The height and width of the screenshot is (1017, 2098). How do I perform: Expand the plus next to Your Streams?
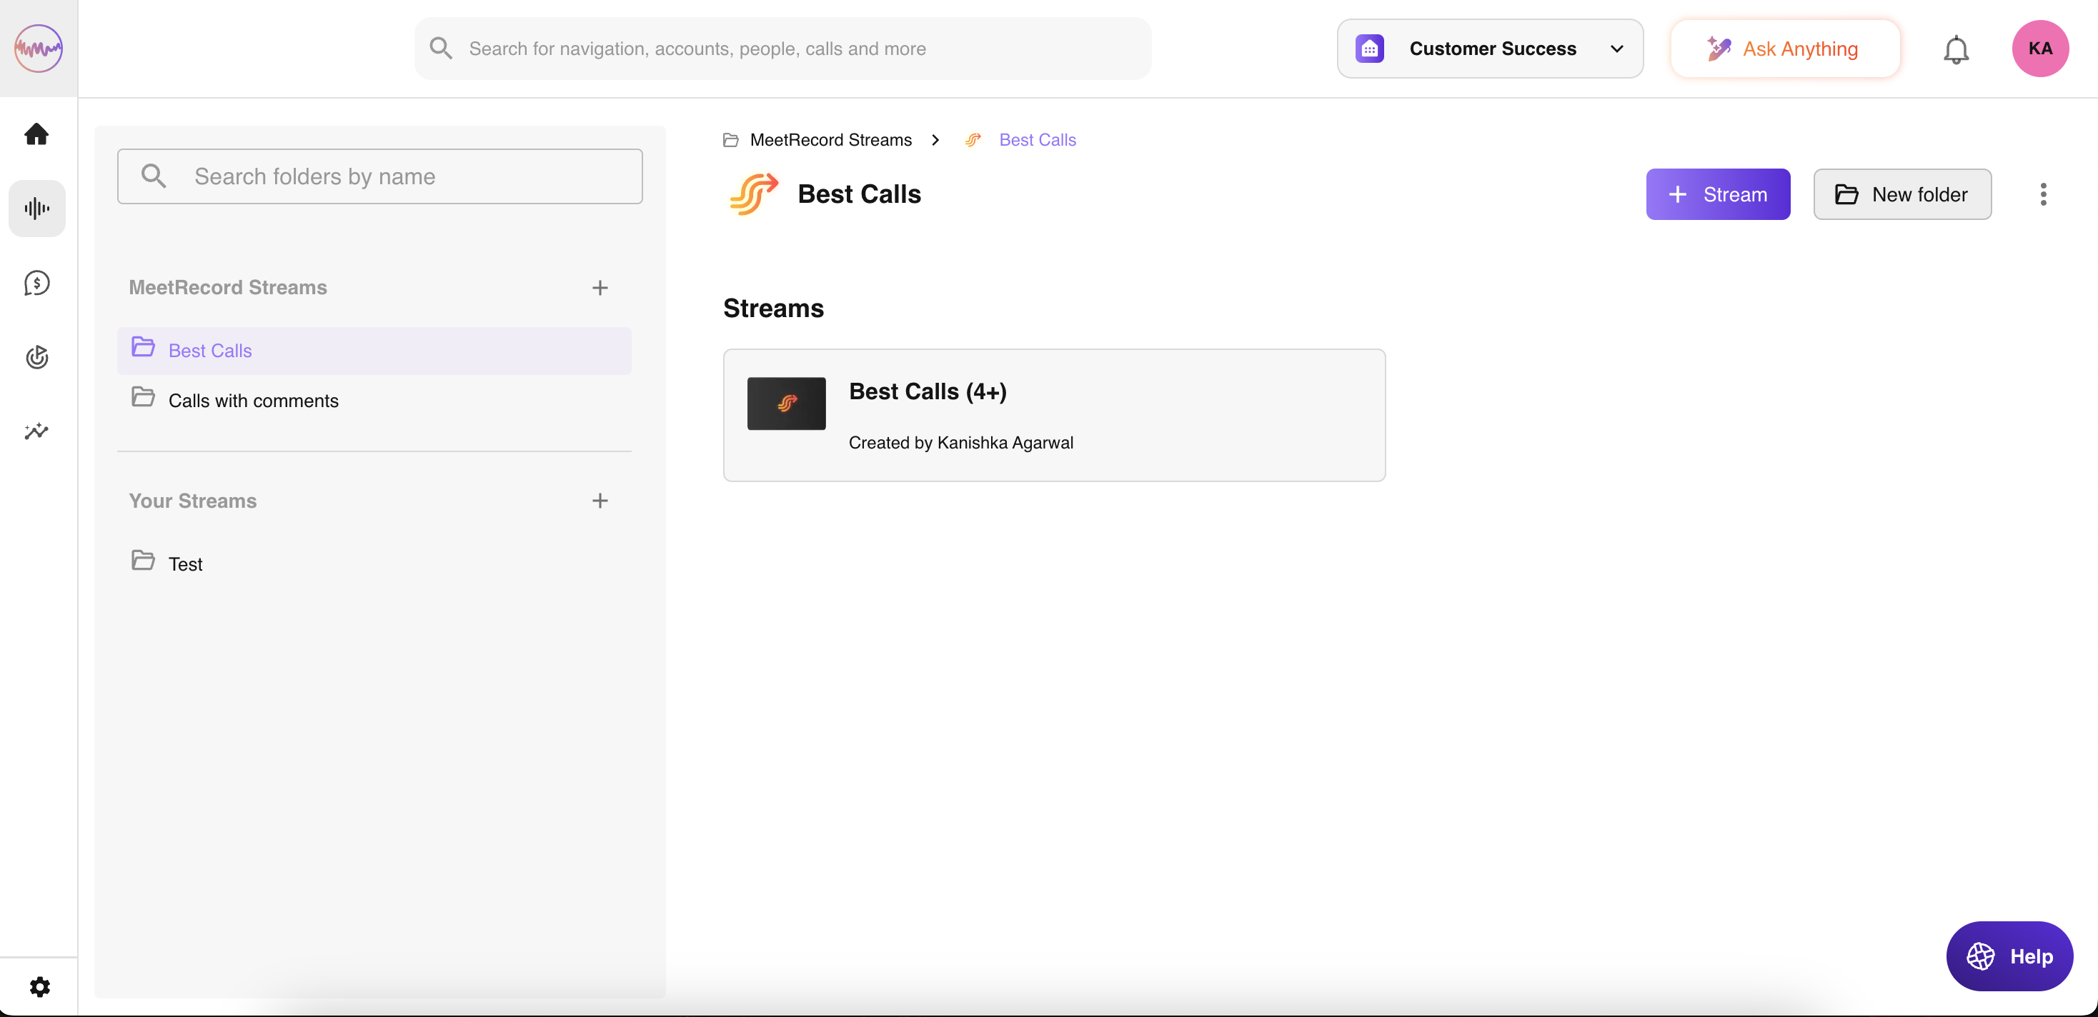click(600, 501)
